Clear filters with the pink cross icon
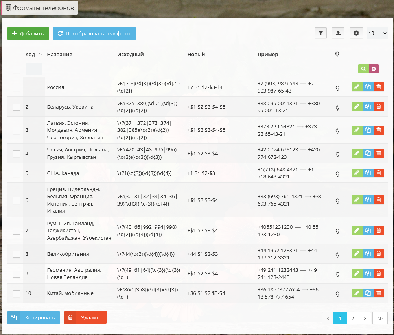 [x=374, y=69]
